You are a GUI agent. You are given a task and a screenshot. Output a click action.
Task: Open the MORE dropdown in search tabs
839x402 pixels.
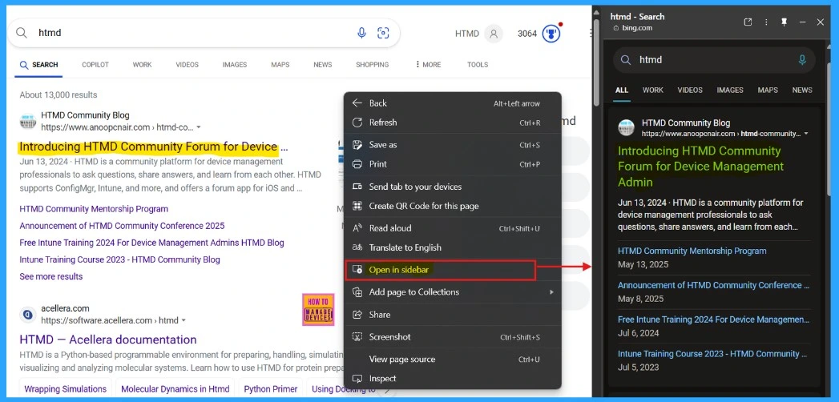428,65
